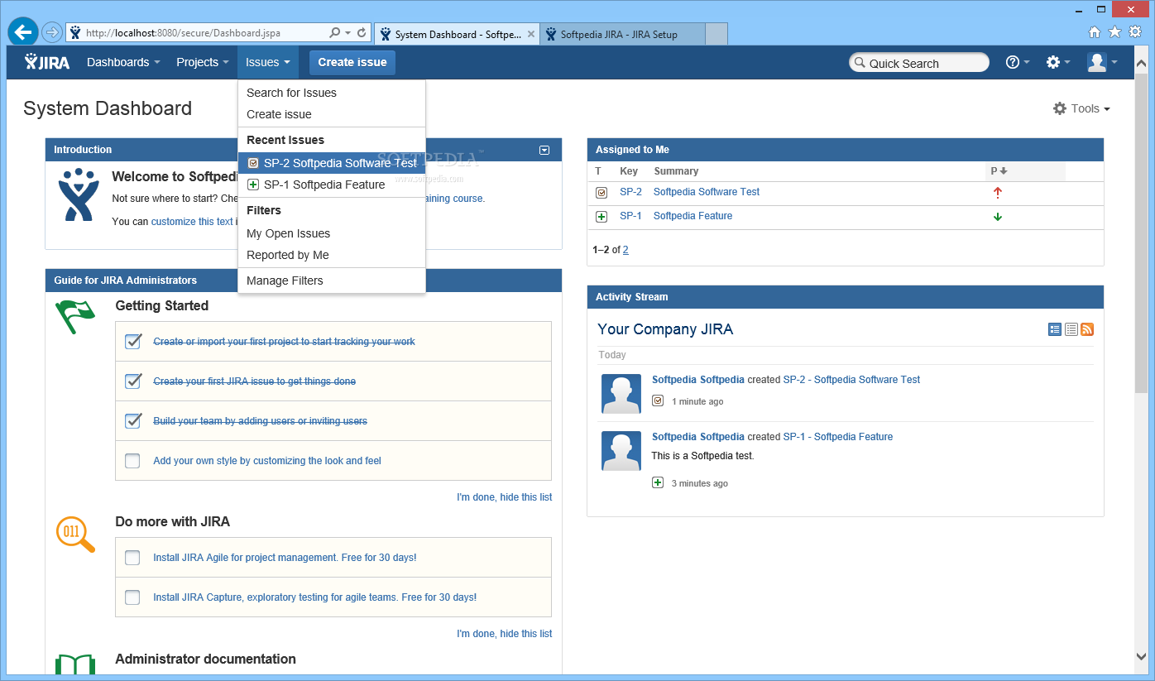Open the SP-2 key link in Assigned to Me

click(630, 192)
